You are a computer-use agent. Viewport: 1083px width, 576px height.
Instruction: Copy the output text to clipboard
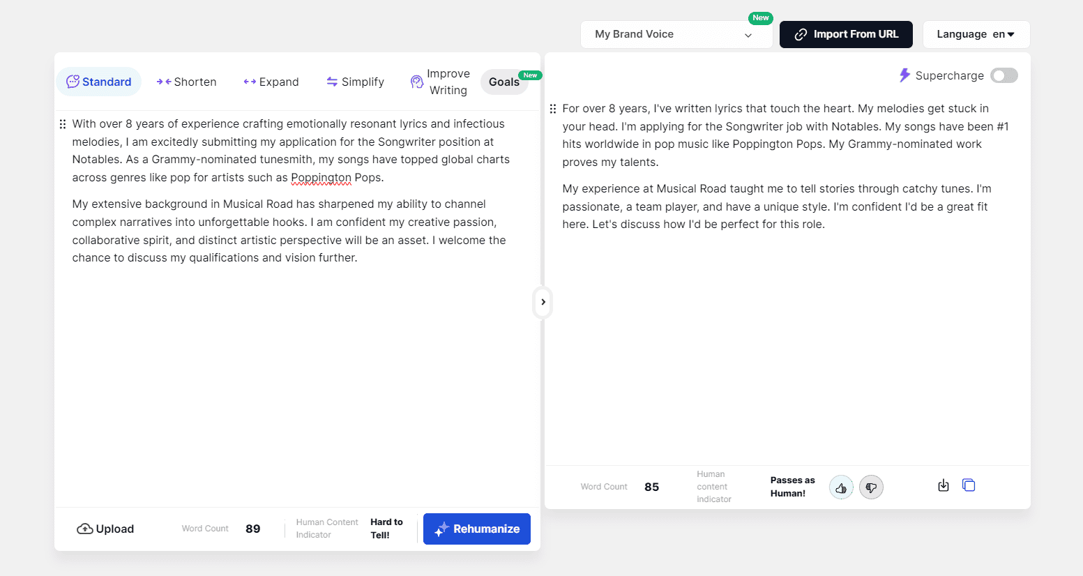coord(969,485)
